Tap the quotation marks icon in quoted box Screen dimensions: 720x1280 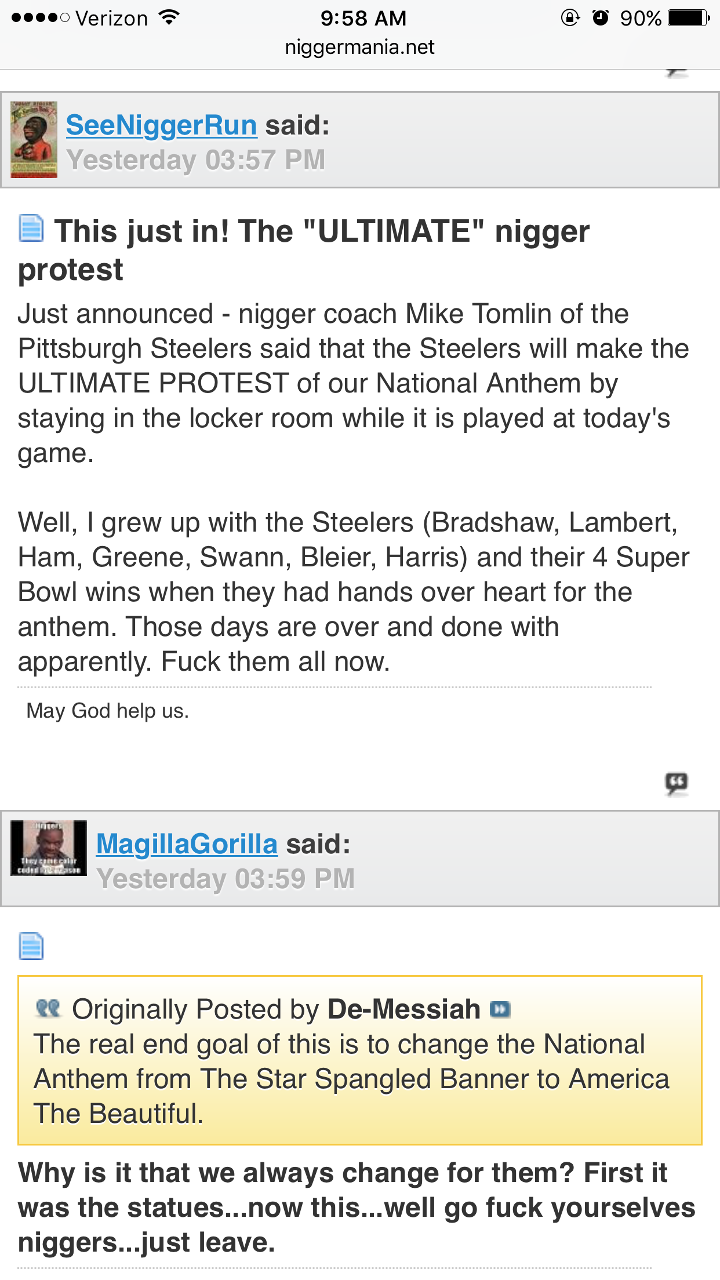click(x=48, y=1009)
